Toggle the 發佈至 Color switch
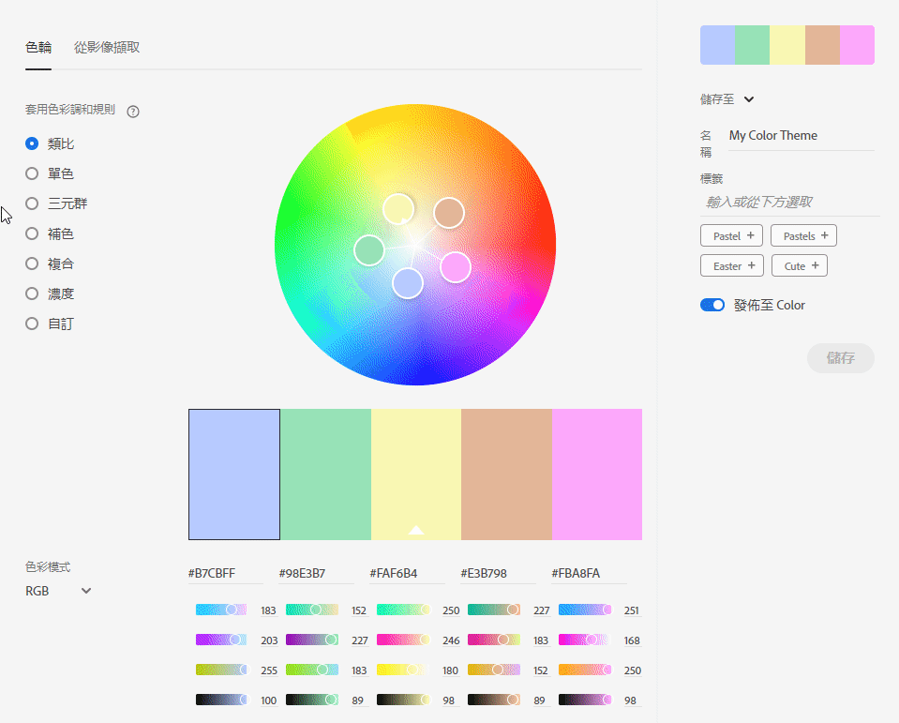Screen dimensions: 899x723 tap(712, 305)
